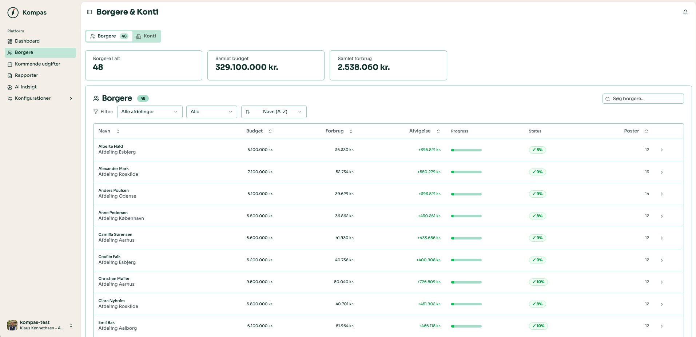
Task: Switch to the Konti tab
Action: (x=146, y=36)
